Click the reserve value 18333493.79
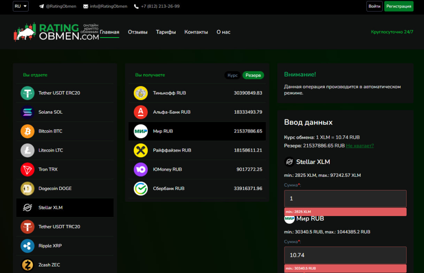 (248, 112)
